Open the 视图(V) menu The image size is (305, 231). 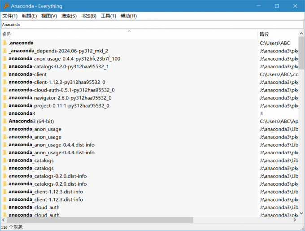49,16
